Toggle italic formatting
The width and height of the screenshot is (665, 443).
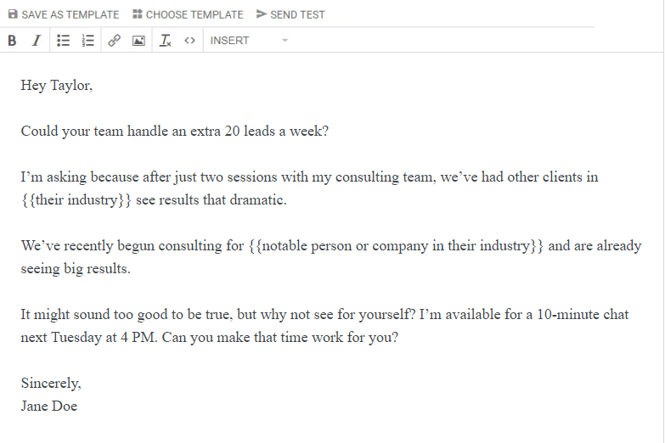coord(36,40)
